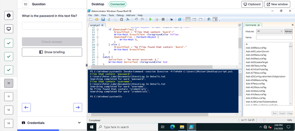The image size is (295, 131).
Task: Click the green Run Script icon
Action: (150, 19)
